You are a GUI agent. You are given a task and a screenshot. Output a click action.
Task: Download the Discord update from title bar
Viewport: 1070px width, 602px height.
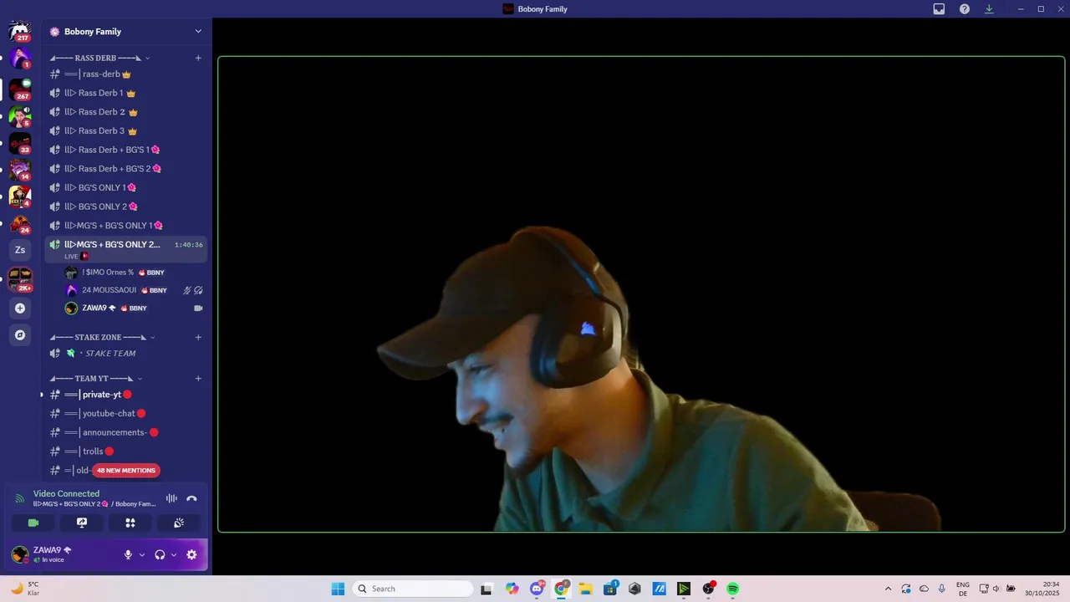989,9
